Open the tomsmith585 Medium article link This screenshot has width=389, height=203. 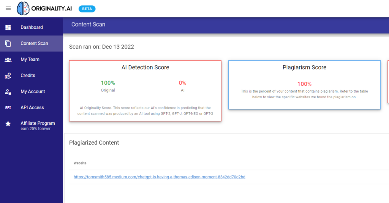[159, 177]
